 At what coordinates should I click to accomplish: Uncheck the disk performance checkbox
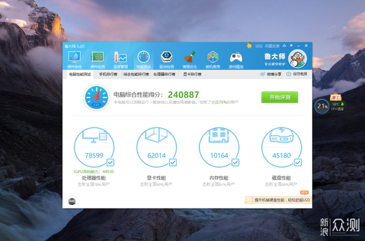(298, 162)
